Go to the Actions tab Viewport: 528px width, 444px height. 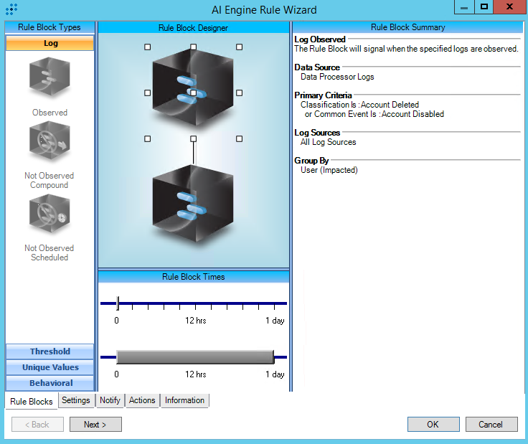142,400
